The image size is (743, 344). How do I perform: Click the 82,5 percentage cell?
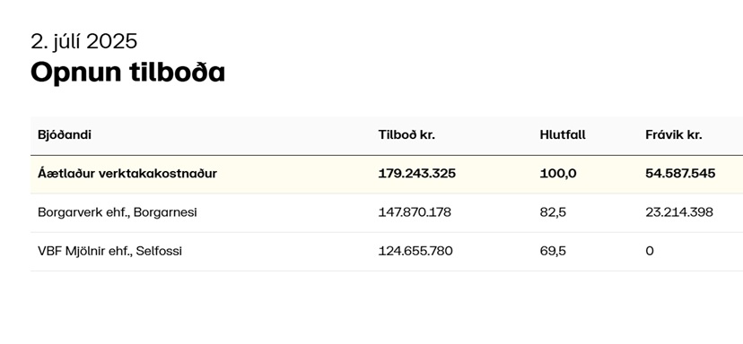[x=553, y=212]
